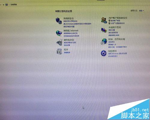Click the shield icon beside 更改帐户类型

pyautogui.click(x=109, y=21)
